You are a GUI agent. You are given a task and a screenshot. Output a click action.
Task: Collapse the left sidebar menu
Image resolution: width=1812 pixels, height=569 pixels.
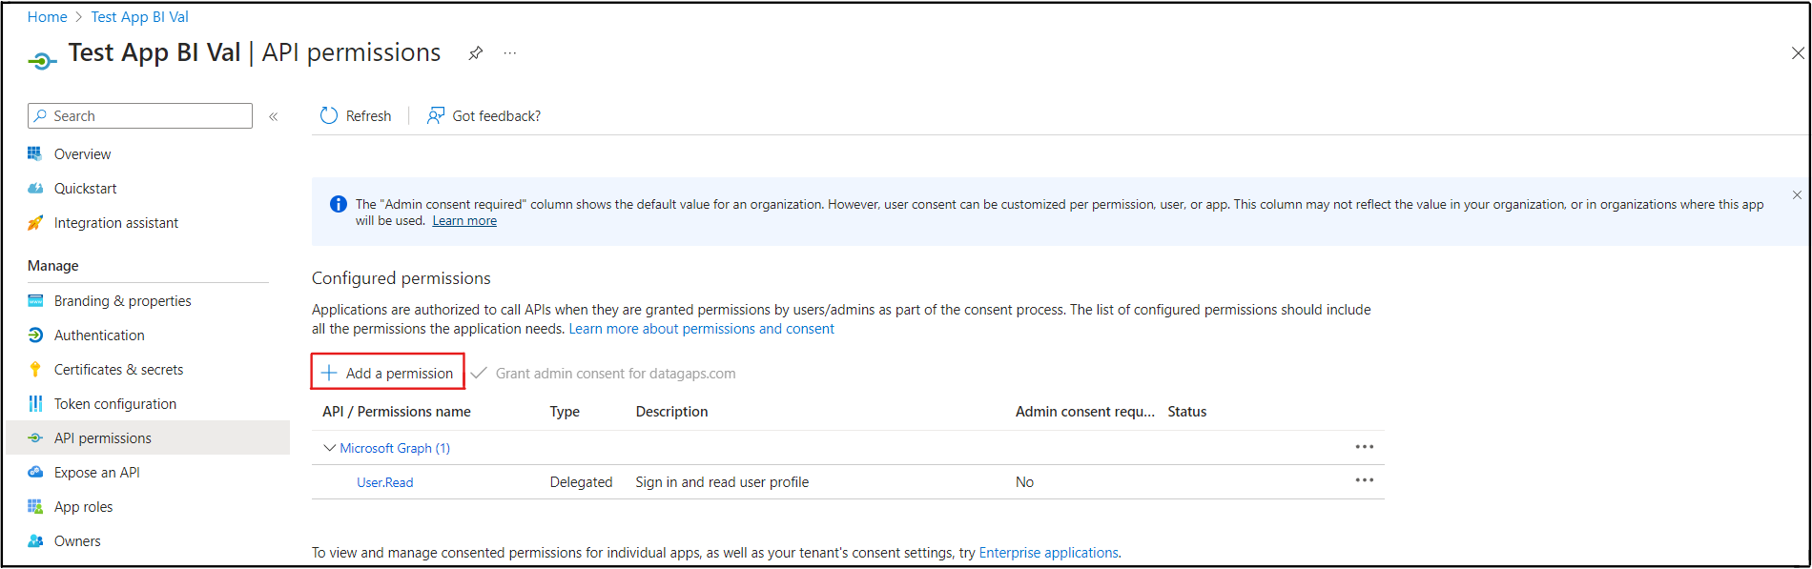pos(274,116)
